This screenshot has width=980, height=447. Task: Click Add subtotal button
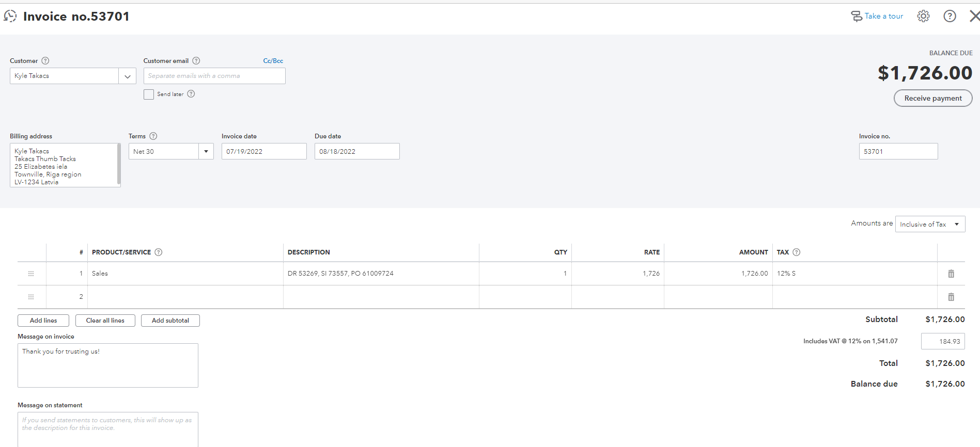170,321
